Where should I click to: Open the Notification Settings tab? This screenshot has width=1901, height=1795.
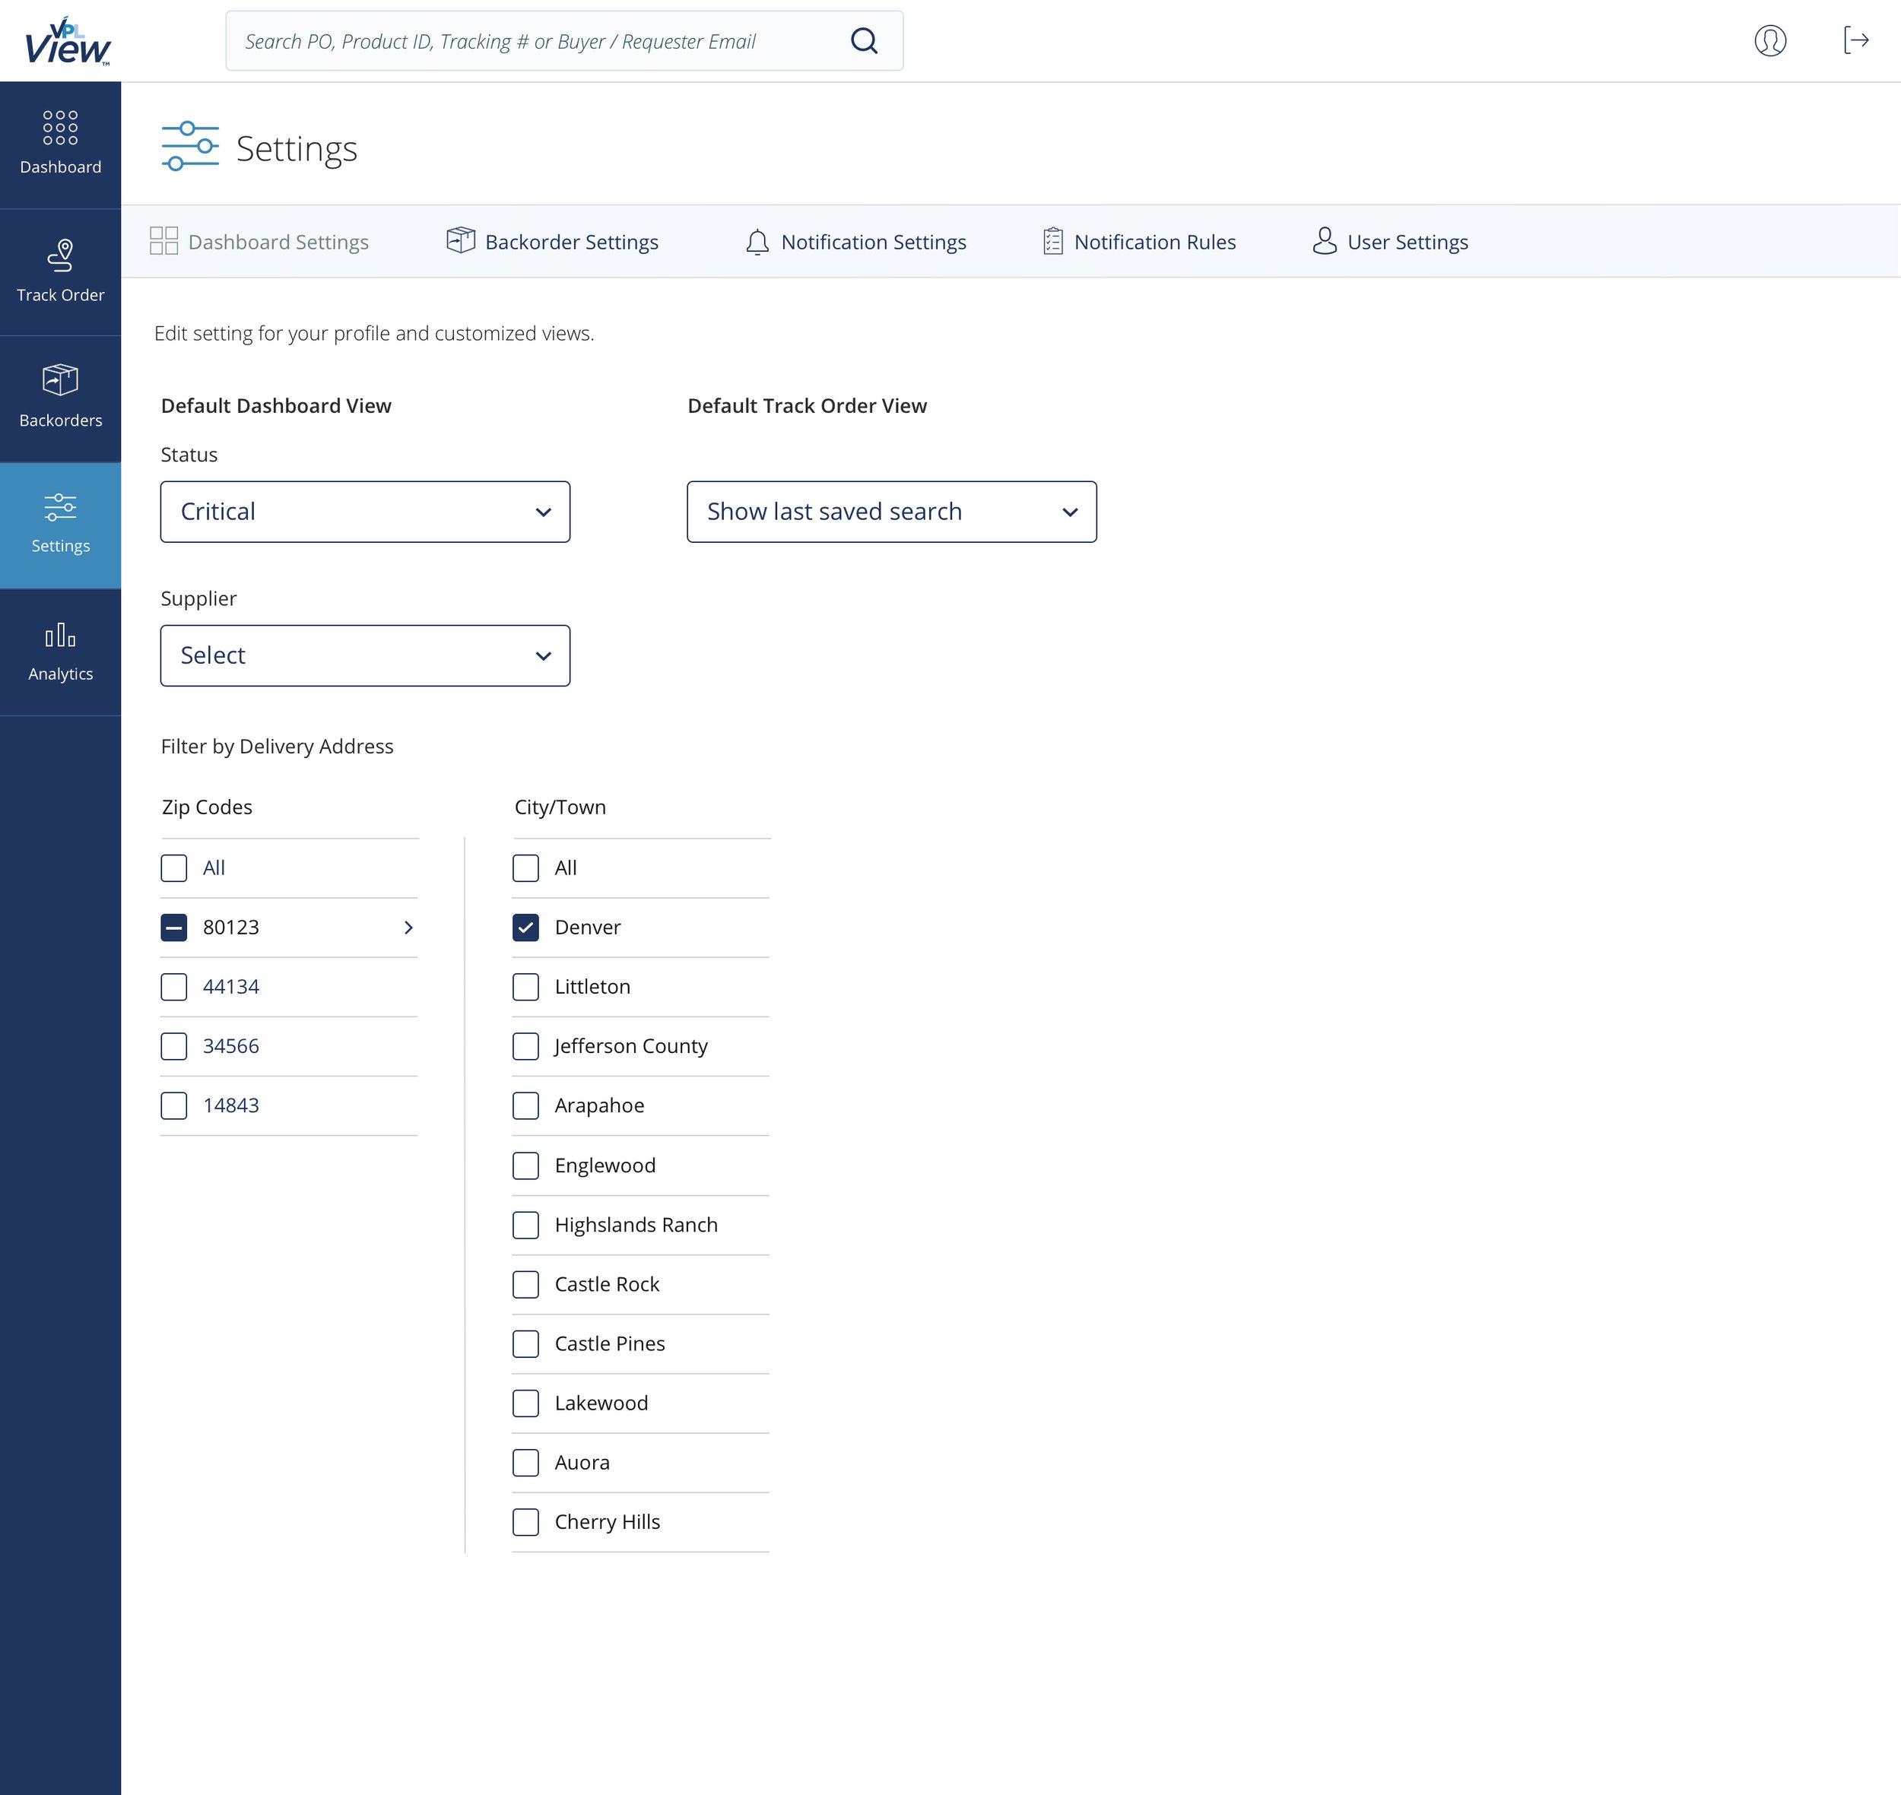[x=855, y=242]
